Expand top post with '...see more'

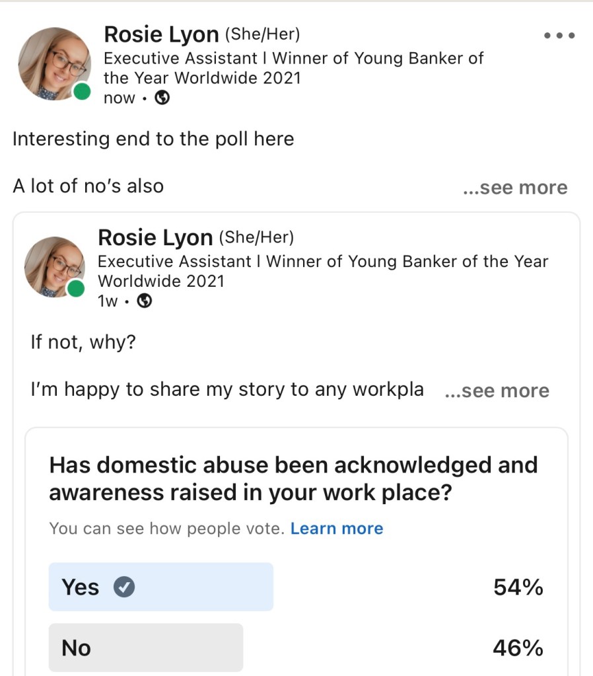tap(515, 188)
